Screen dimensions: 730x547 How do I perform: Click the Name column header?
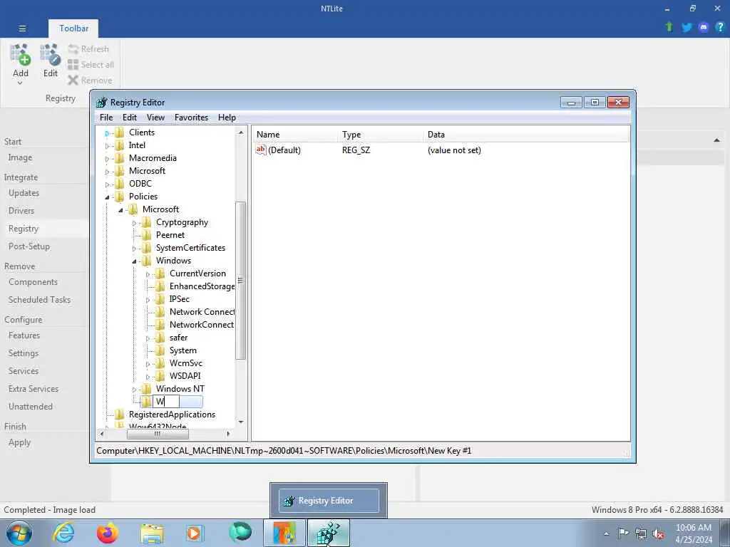point(296,135)
